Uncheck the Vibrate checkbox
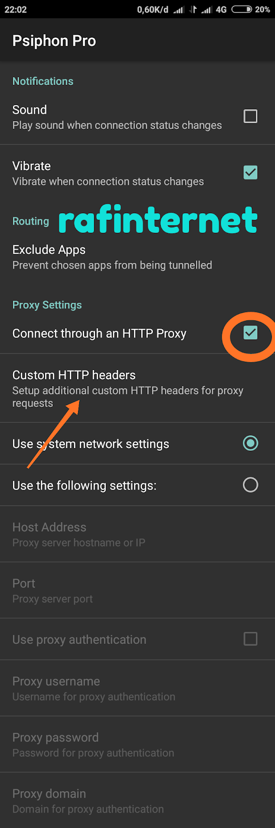The height and width of the screenshot is (828, 275). click(250, 172)
